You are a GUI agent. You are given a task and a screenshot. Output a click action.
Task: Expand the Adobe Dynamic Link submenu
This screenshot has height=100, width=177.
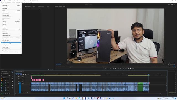pos(11,35)
